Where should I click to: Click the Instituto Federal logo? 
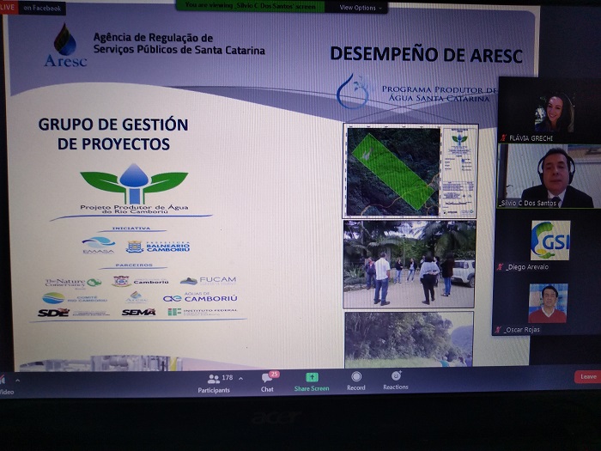(203, 312)
